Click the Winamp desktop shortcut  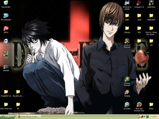(127, 92)
